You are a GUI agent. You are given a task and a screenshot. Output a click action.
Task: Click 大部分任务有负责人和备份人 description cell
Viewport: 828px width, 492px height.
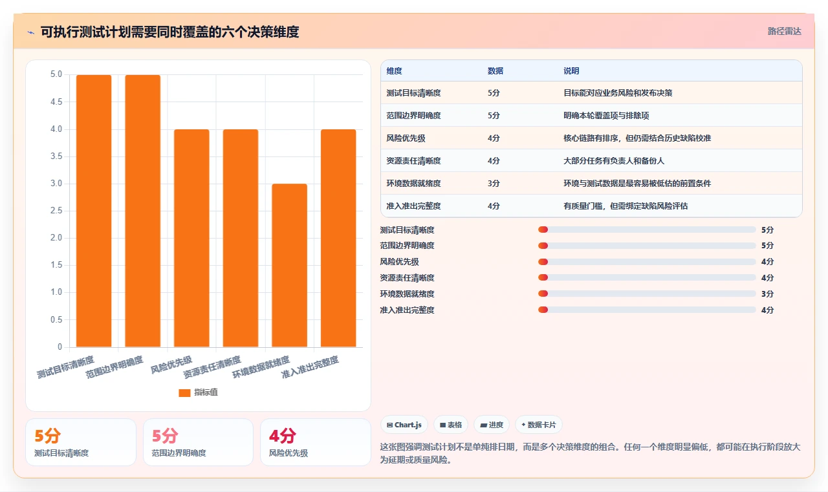[x=614, y=161]
